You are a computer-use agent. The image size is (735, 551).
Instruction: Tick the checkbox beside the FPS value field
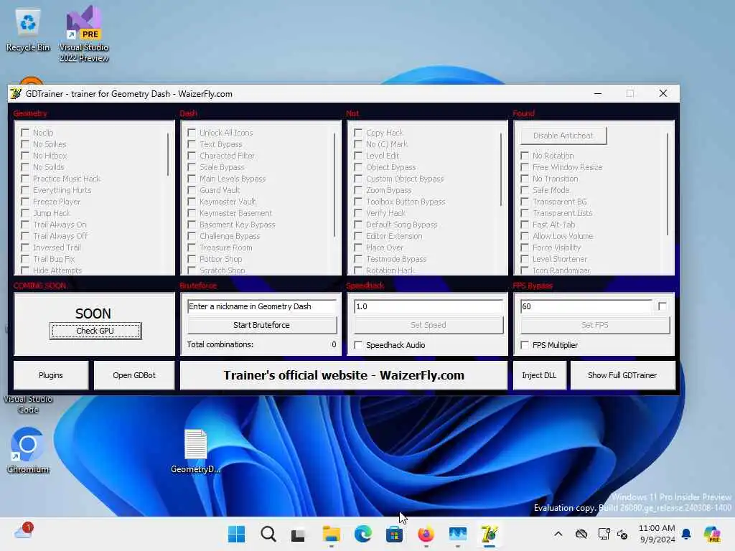pos(662,306)
